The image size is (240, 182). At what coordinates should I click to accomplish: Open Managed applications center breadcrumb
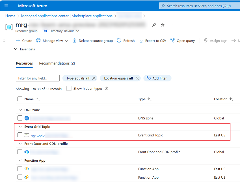[x=67, y=16]
